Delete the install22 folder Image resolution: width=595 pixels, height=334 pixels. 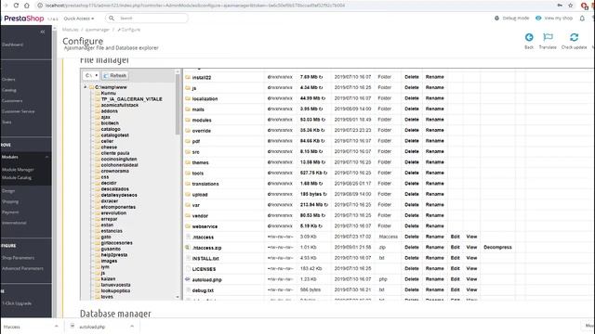point(412,77)
